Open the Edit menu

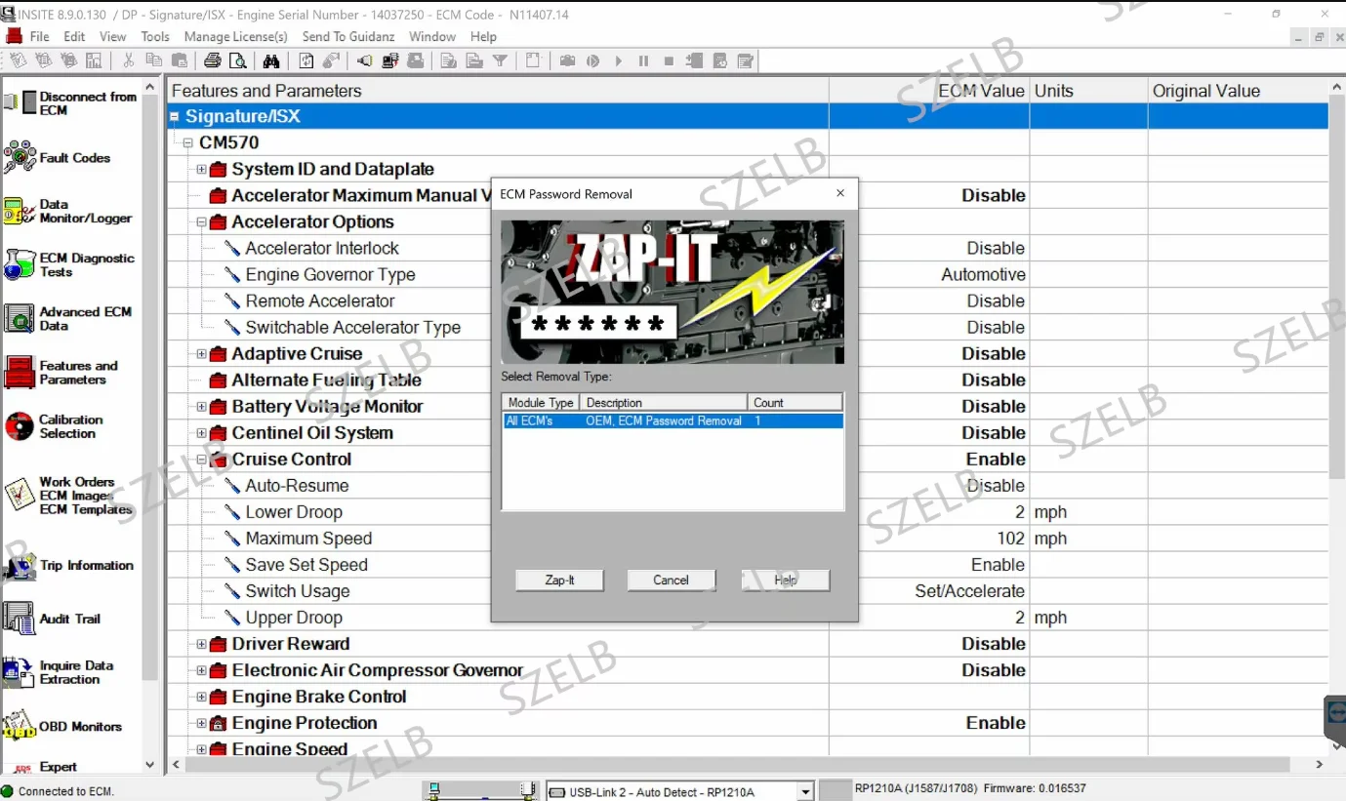coord(74,36)
